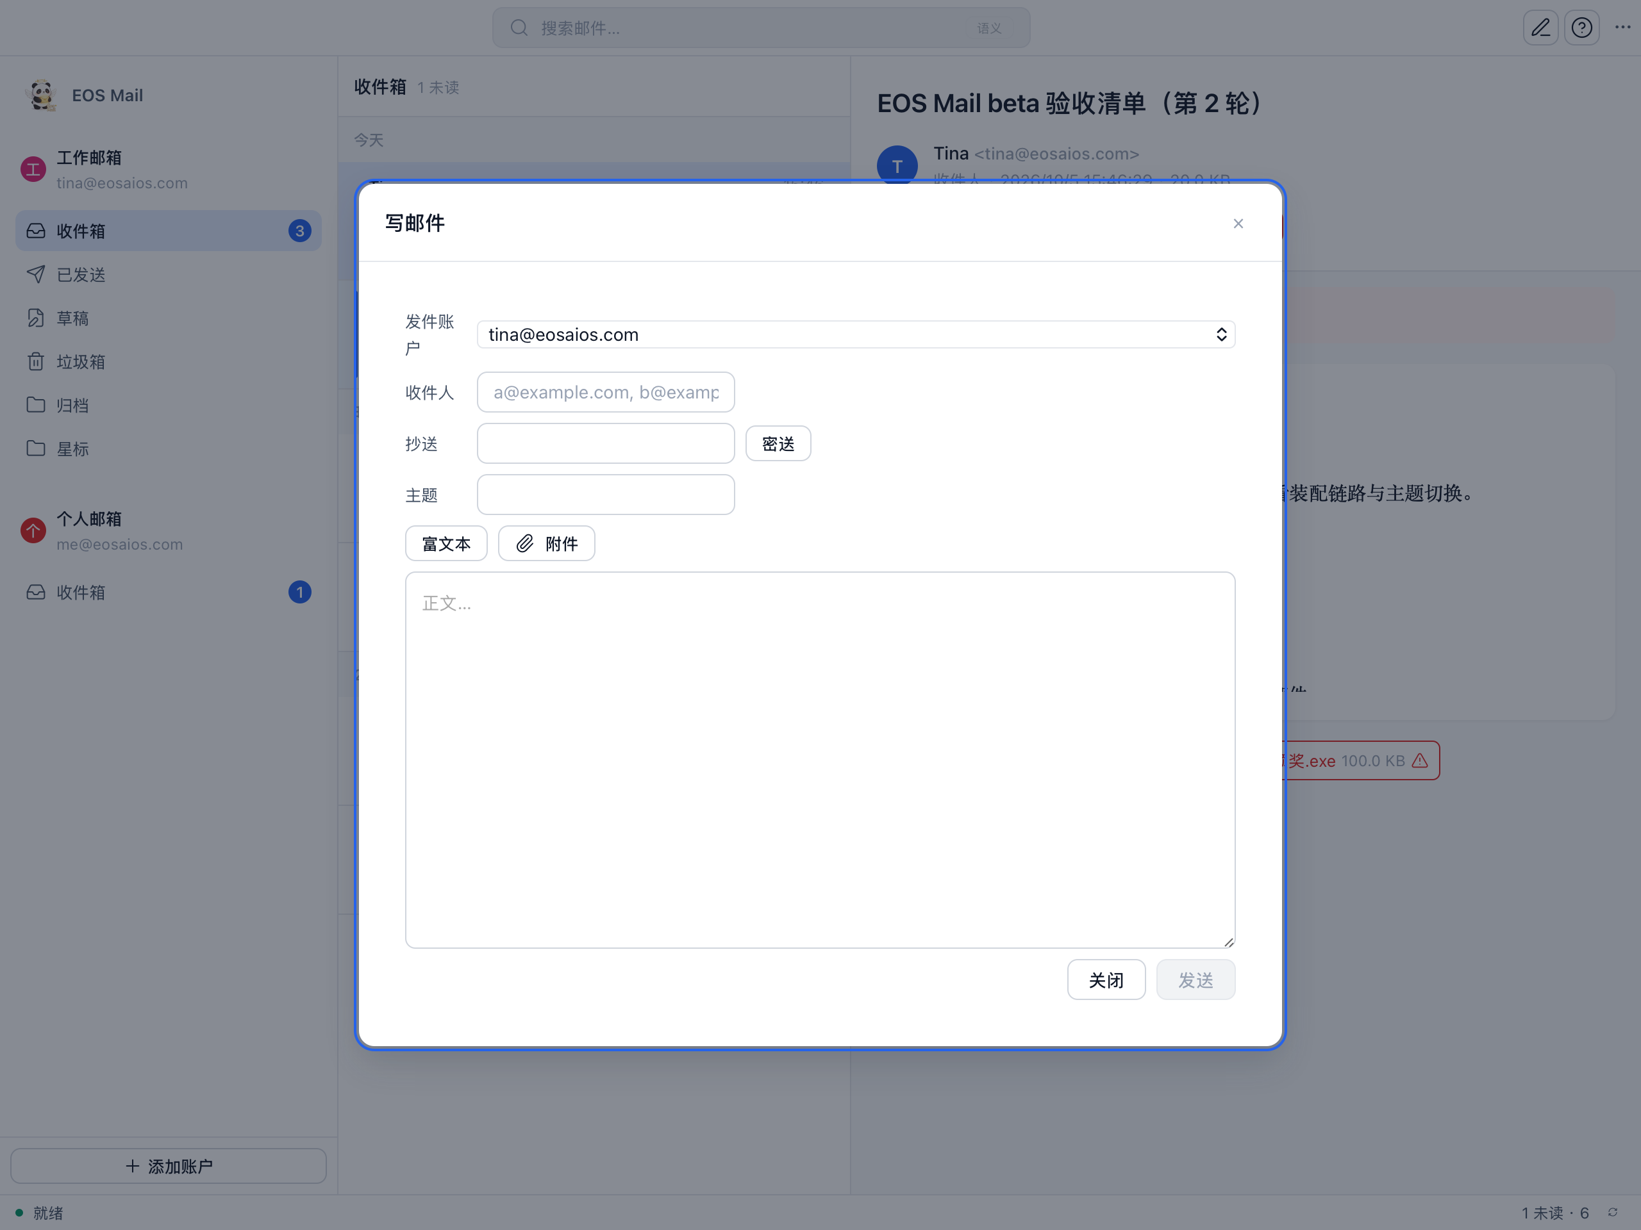
Task: Open the work 收件箱 with badge 3
Action: point(169,231)
